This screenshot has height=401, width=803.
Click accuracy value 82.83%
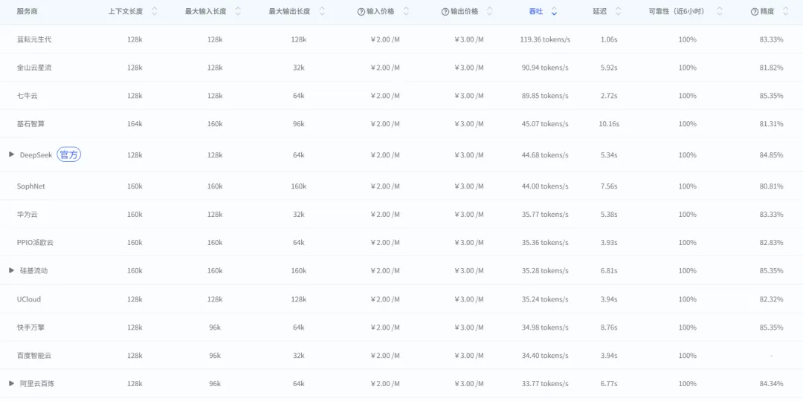[771, 242]
